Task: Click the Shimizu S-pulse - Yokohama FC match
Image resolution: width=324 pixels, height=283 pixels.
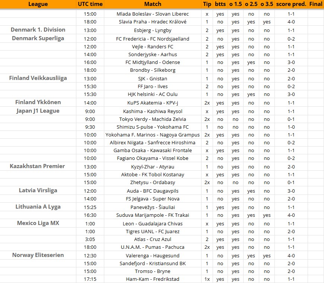Action: coord(153,127)
